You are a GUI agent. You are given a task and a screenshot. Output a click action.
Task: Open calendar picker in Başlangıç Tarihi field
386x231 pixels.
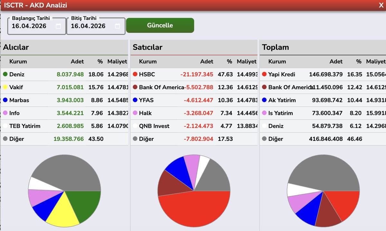58,26
